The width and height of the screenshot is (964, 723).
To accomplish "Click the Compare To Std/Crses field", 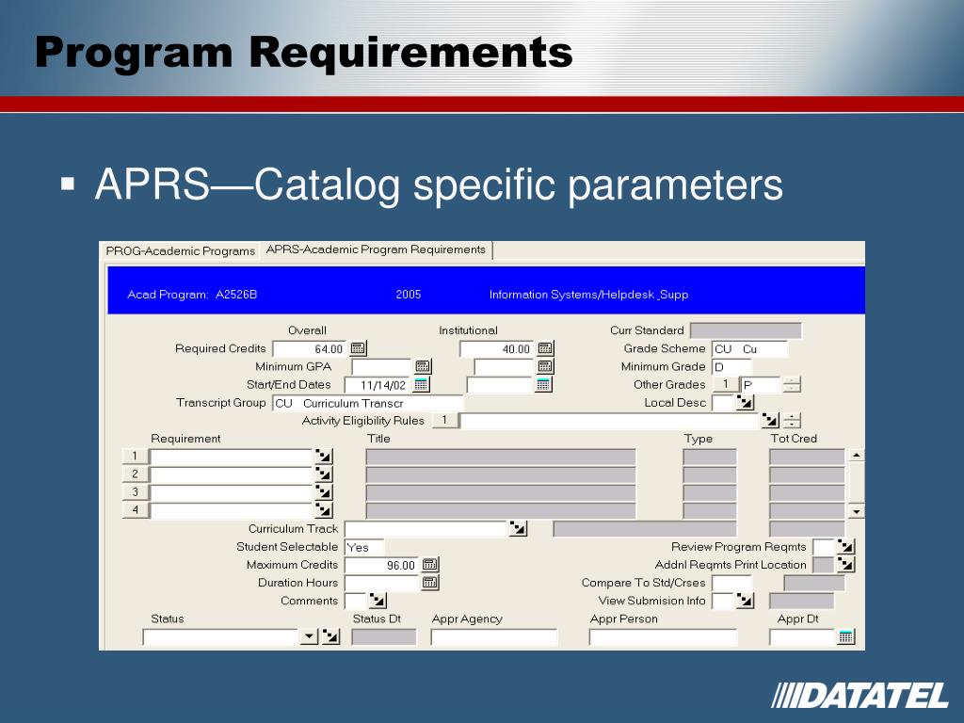I will tap(731, 583).
